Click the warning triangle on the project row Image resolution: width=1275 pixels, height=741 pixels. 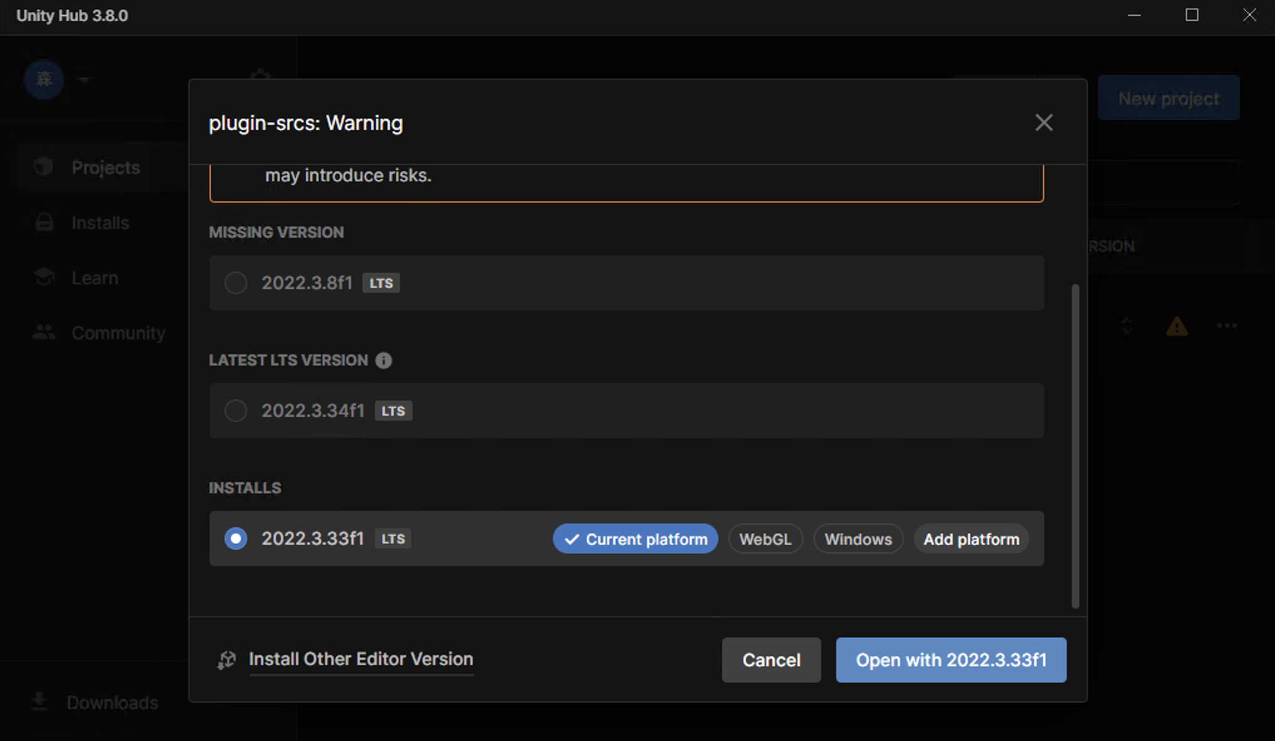click(x=1177, y=326)
